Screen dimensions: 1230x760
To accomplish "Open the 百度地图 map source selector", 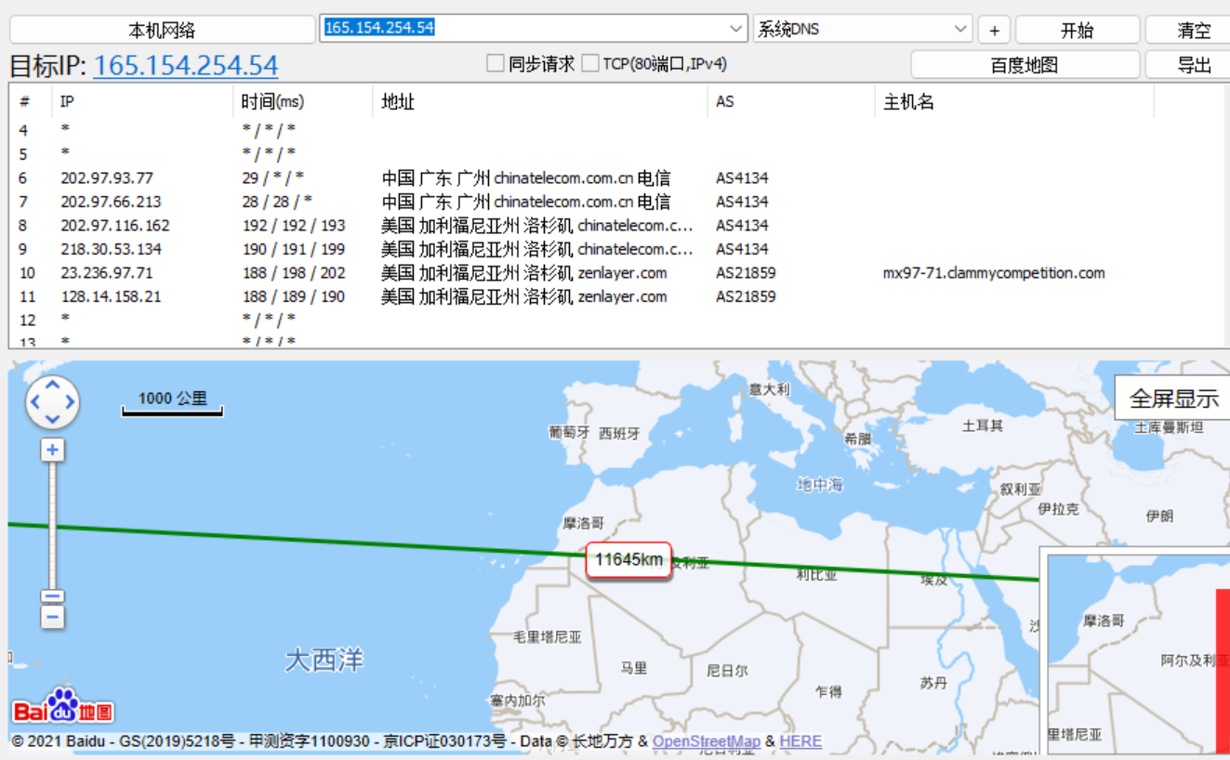I will pyautogui.click(x=1024, y=65).
